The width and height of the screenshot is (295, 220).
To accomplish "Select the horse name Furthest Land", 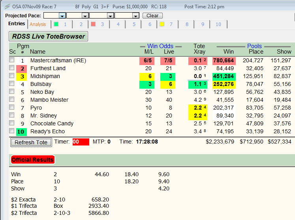I will pyautogui.click(x=48, y=68).
